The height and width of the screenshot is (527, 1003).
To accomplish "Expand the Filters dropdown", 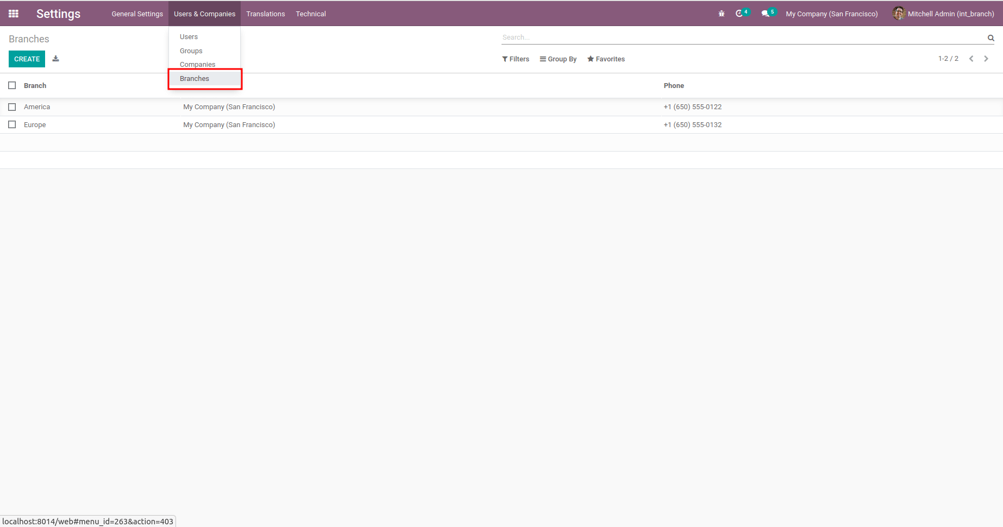I will pyautogui.click(x=516, y=59).
